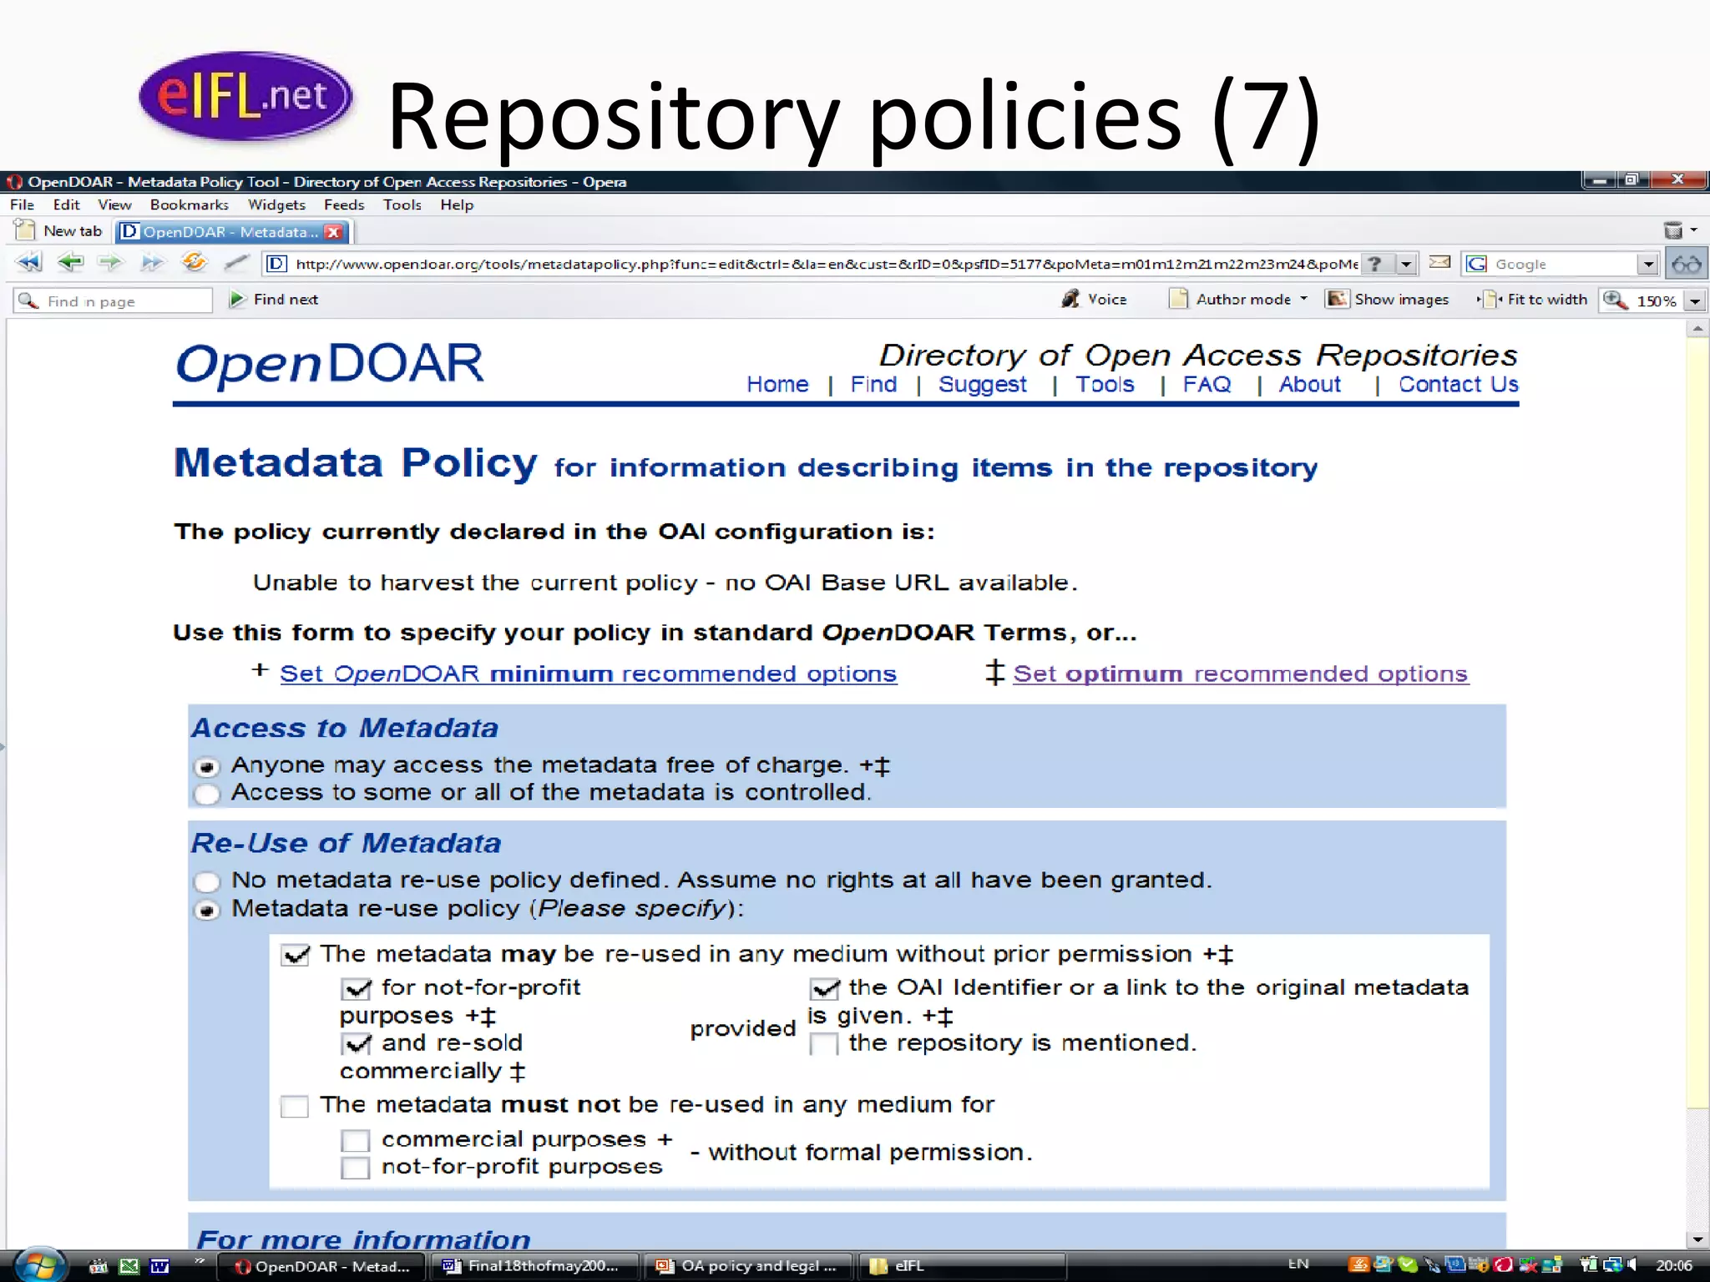Click the Contact Us link
Viewport: 1710px width, 1282px height.
[1459, 384]
